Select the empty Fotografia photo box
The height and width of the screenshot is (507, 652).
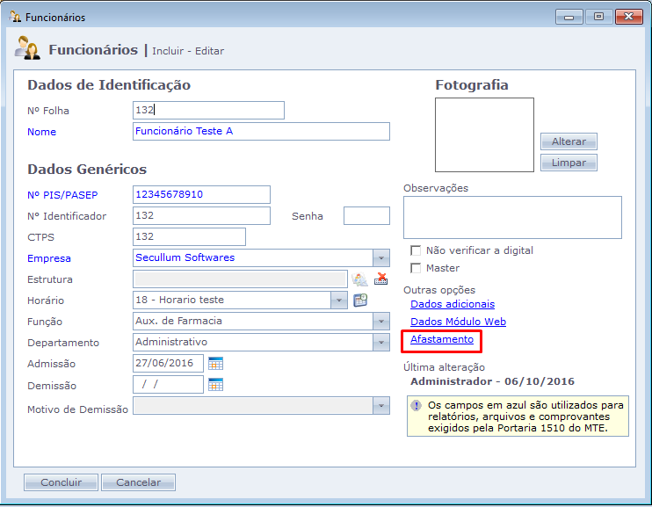[484, 134]
